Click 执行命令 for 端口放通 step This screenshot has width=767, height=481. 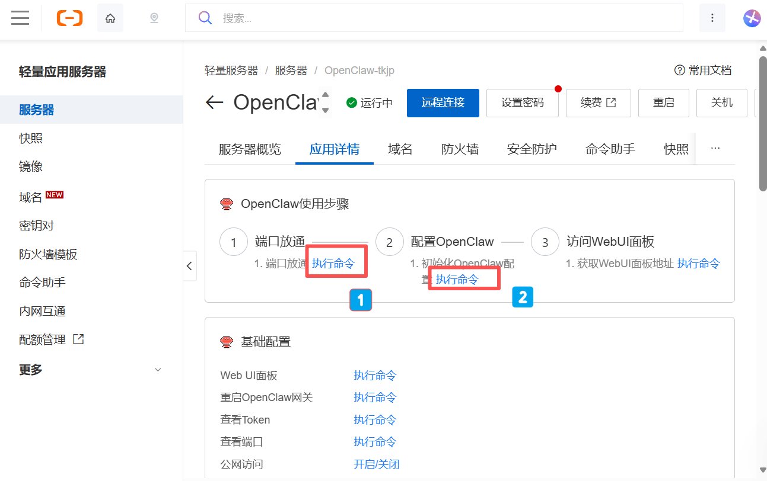333,264
